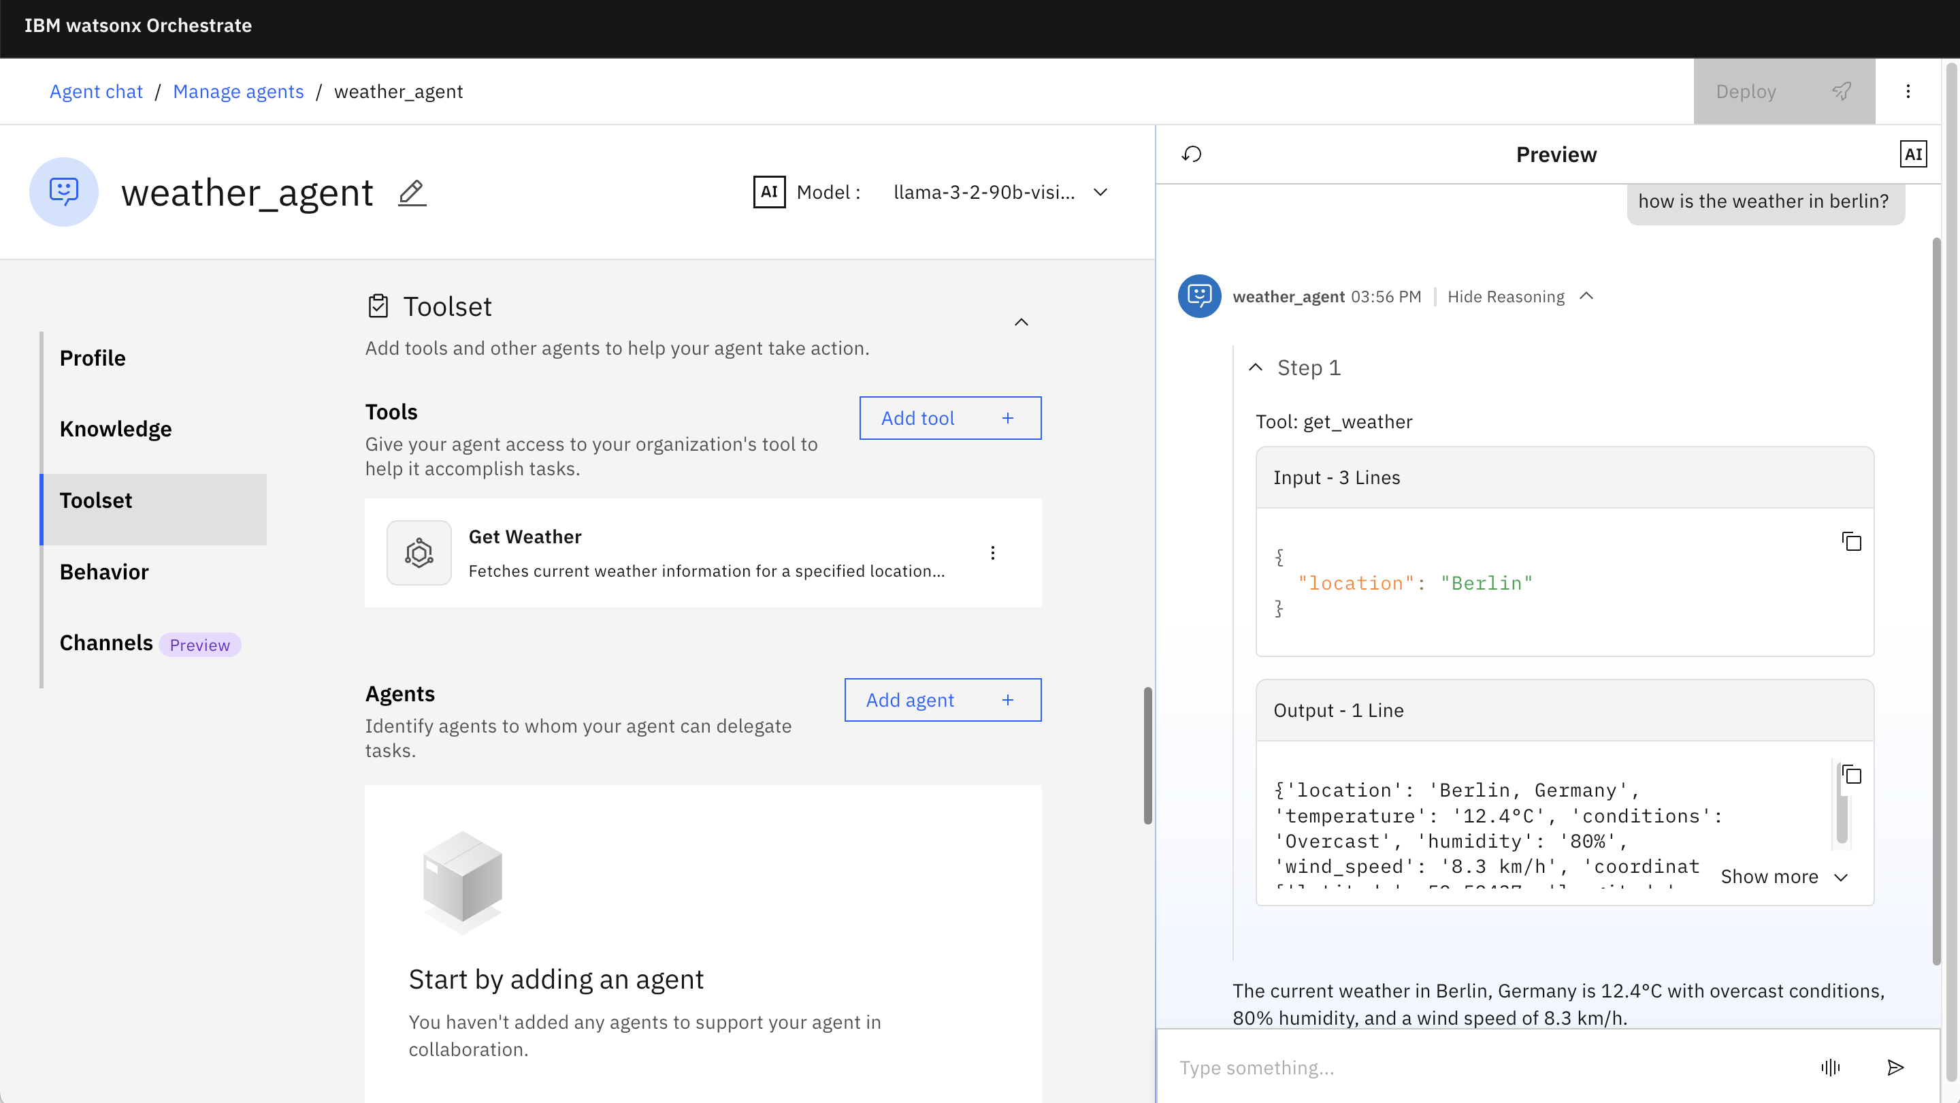Click the Manage agents breadcrumb link
Viewport: 1960px width, 1103px height.
[x=238, y=91]
